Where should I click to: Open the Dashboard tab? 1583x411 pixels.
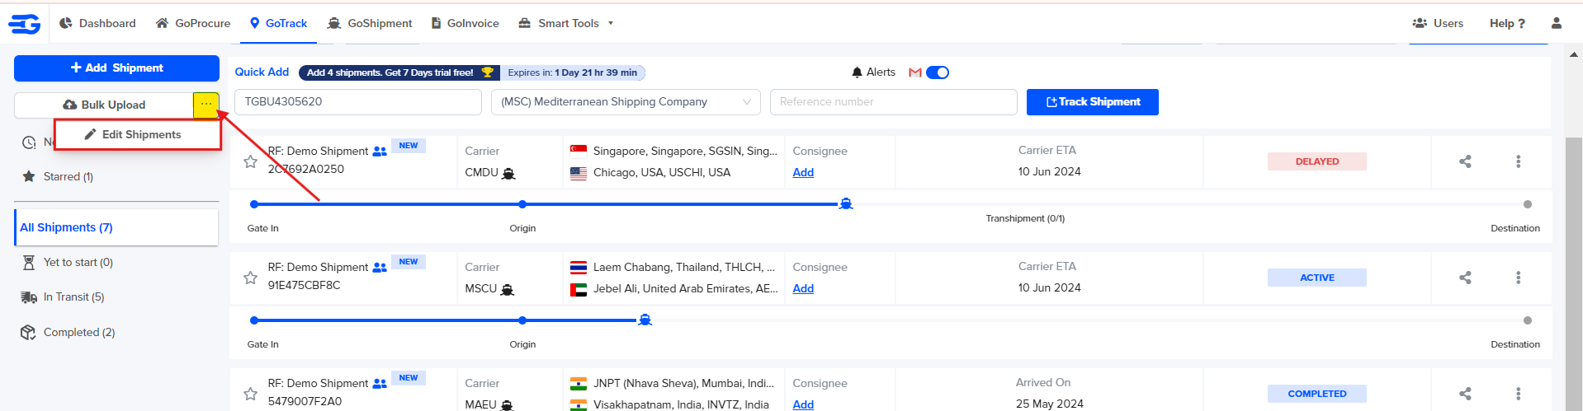[97, 23]
